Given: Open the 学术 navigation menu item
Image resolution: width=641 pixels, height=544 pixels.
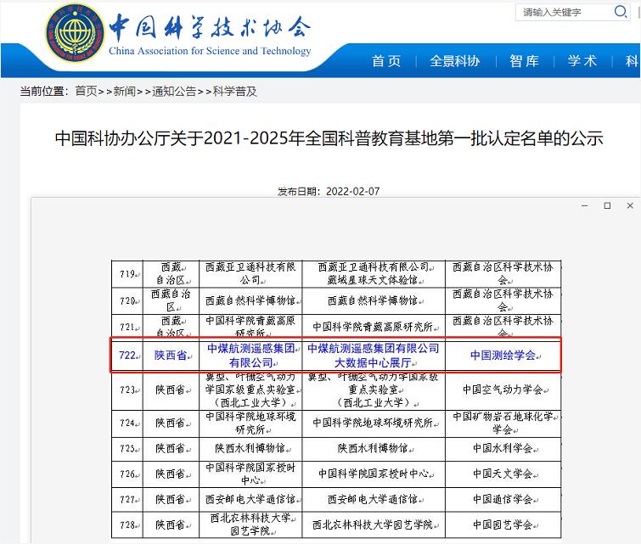Looking at the screenshot, I should point(582,61).
